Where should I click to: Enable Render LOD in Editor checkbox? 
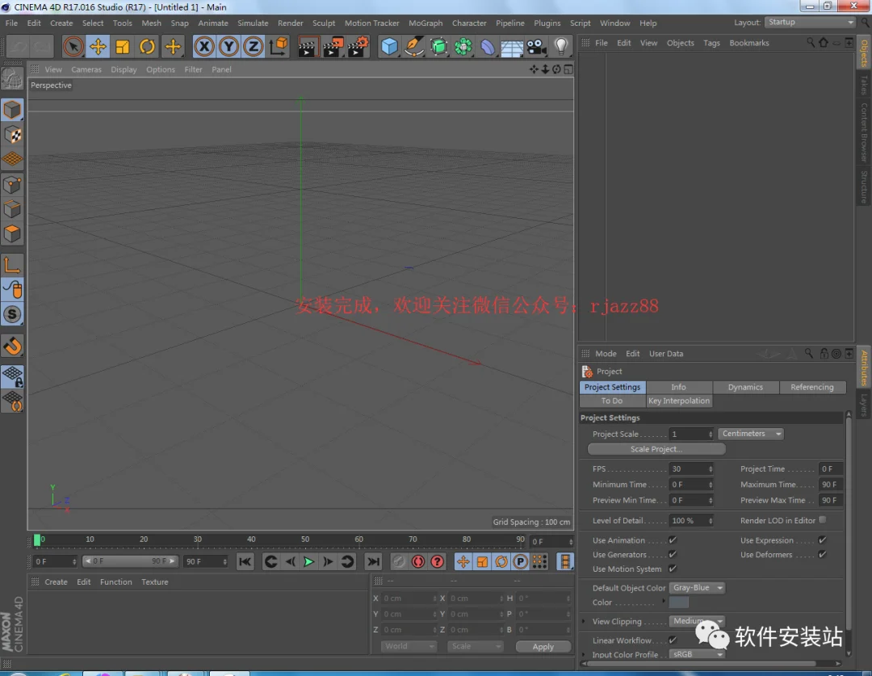(822, 519)
